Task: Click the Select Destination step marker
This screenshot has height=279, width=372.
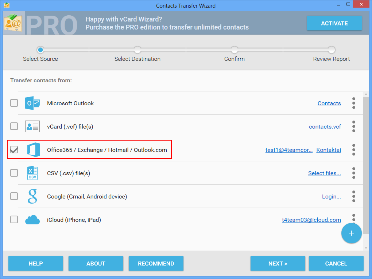Action: [x=137, y=50]
